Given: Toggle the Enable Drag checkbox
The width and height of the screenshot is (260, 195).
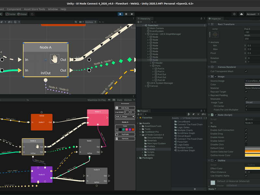Looking at the screenshot, I should coord(246,134).
